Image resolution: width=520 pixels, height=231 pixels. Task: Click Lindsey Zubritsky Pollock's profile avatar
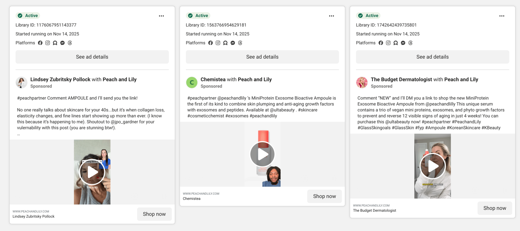(x=21, y=83)
